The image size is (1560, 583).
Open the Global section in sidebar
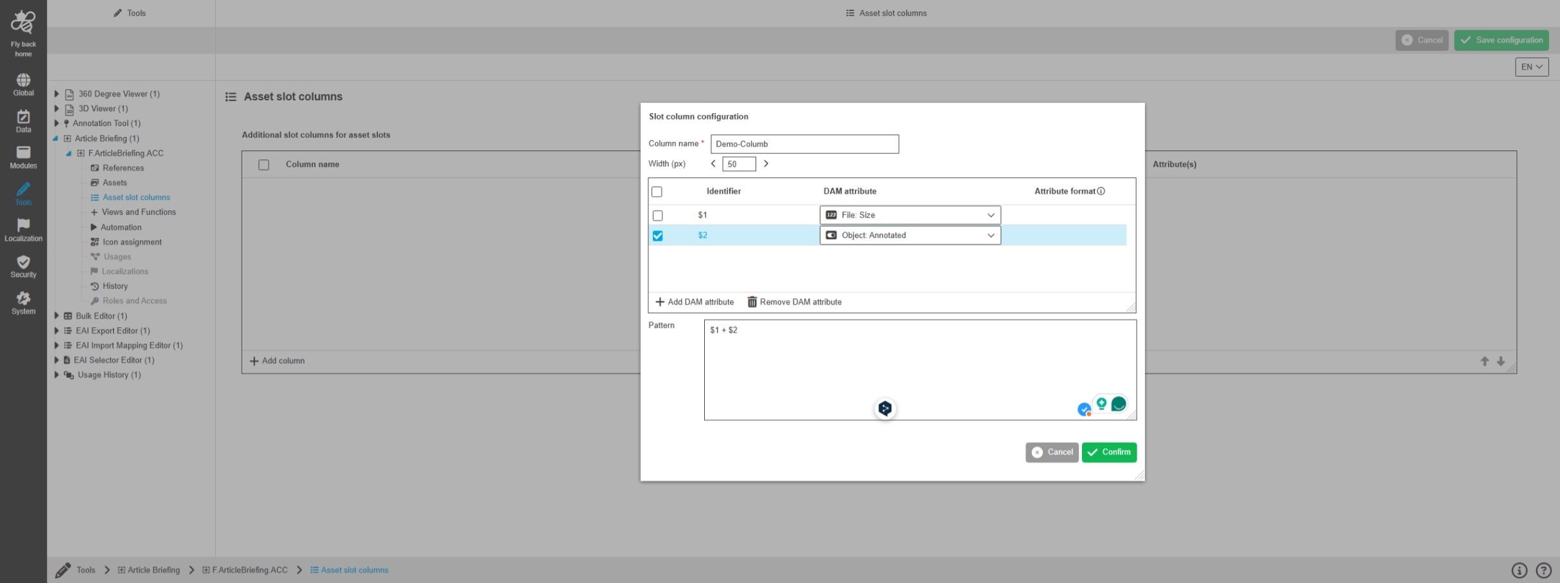click(x=23, y=84)
